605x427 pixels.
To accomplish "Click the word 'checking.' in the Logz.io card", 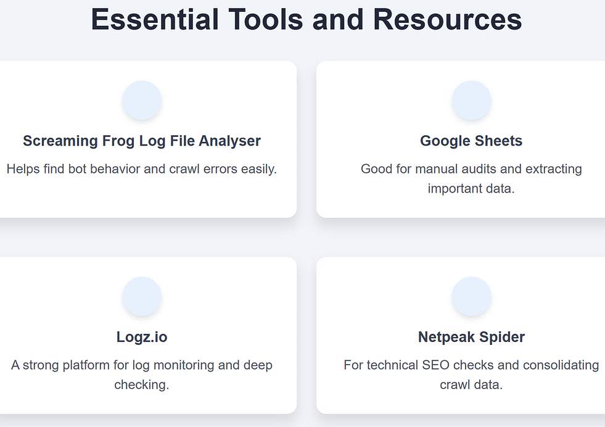I will pos(142,384).
